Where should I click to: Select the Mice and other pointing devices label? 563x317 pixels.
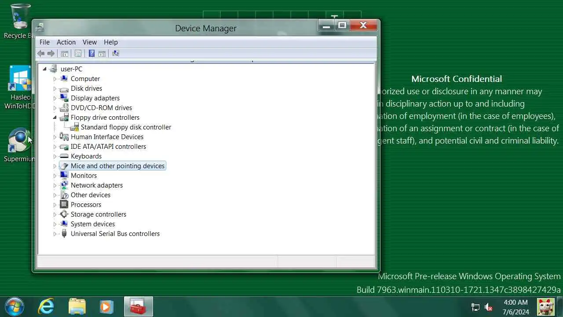117,166
